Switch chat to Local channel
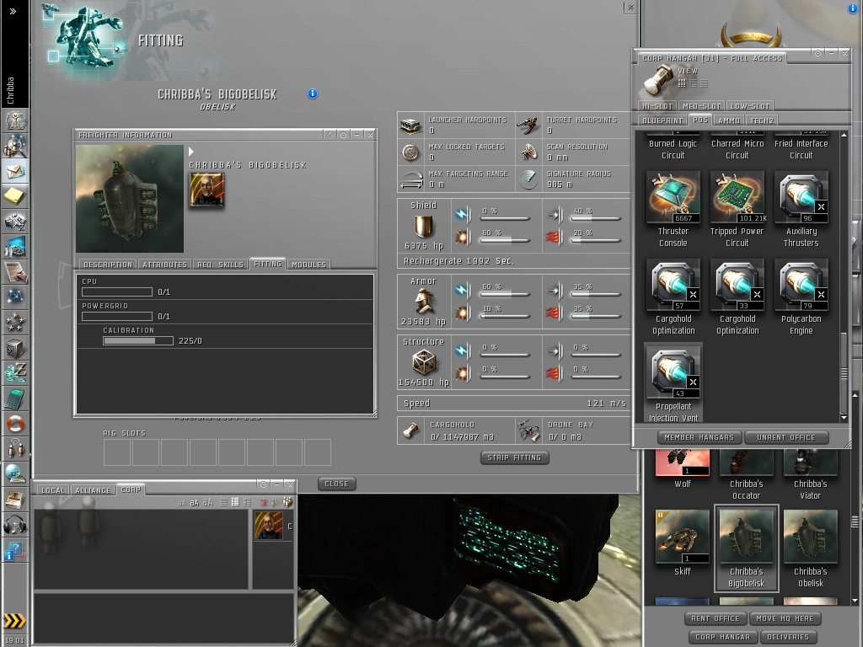This screenshot has width=863, height=647. (53, 490)
